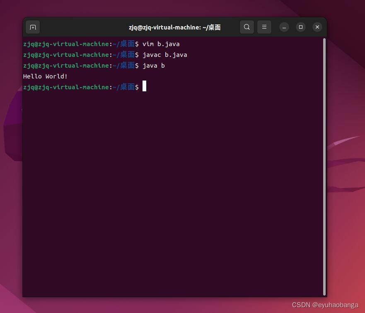The height and width of the screenshot is (313, 365).
Task: Select the 'Hello World!' output line
Action: point(45,76)
